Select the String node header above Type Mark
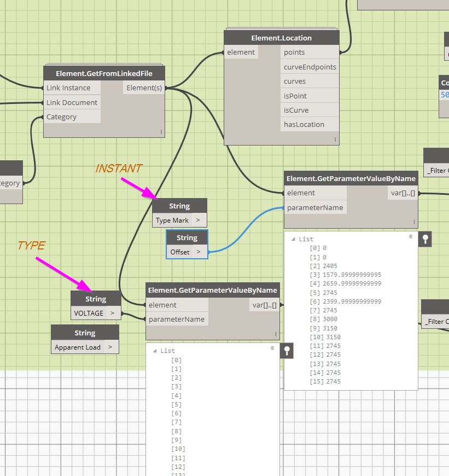 click(179, 206)
